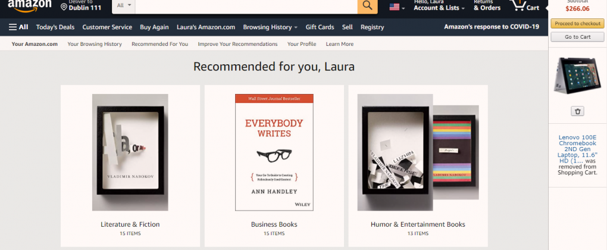Open Ada or Ardor Nabokov book cover

pos(130,152)
